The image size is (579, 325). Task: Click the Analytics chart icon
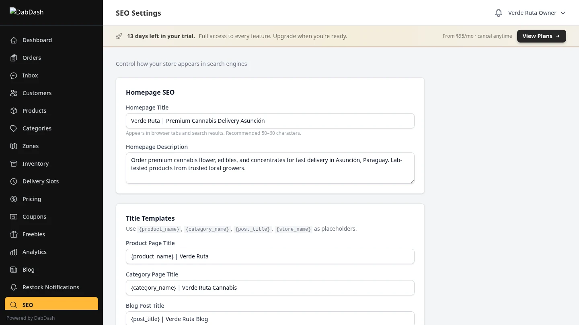point(13,252)
